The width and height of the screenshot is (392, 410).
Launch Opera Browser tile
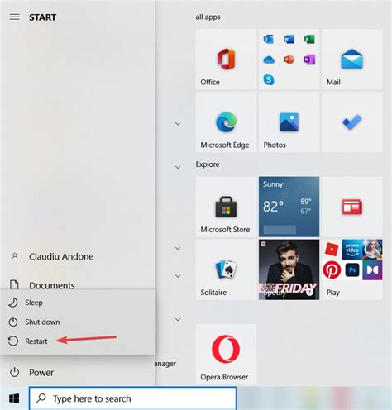click(226, 354)
